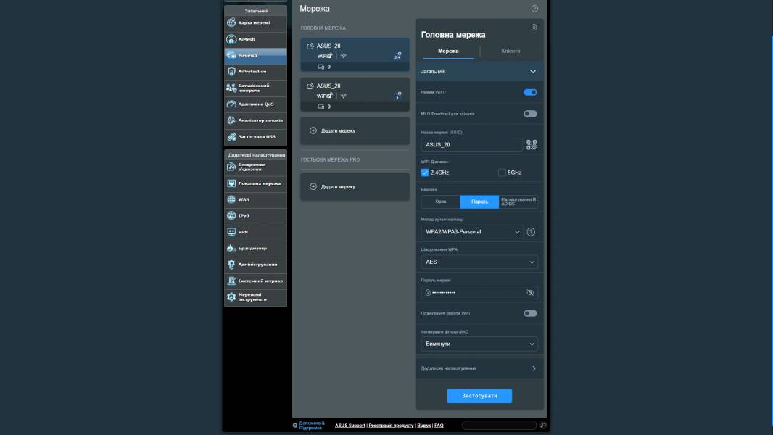Viewport: 773px width, 435px height.
Task: Click the network name SSID input field
Action: click(x=471, y=145)
